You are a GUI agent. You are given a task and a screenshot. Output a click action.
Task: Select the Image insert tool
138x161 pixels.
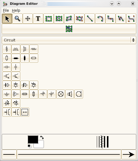(x=69, y=29)
